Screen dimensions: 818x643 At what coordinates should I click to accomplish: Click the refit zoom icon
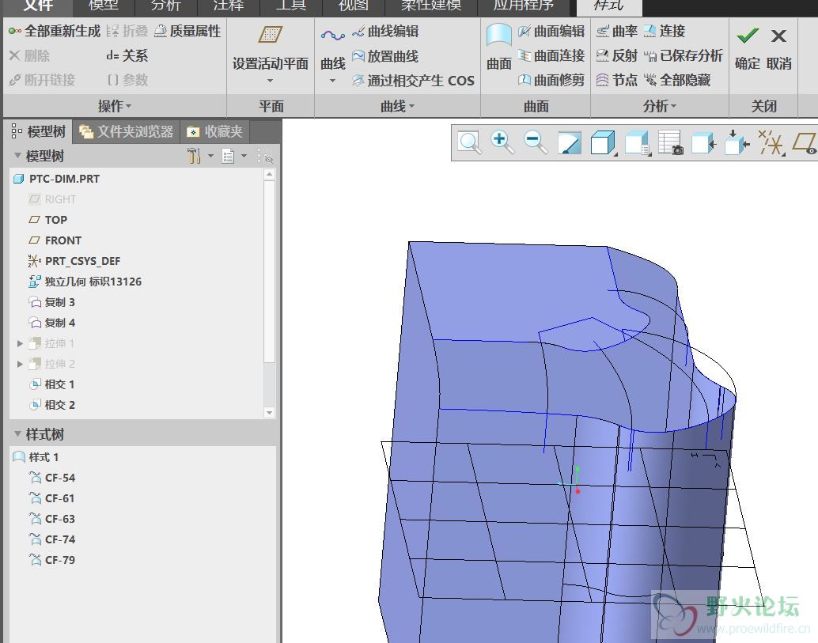[469, 142]
